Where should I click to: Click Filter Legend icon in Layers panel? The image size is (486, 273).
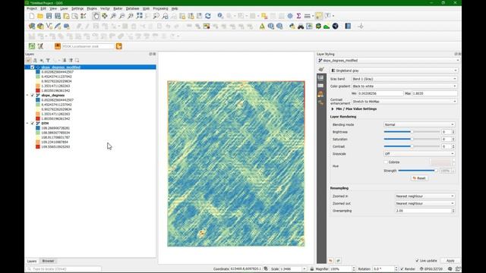48,61
